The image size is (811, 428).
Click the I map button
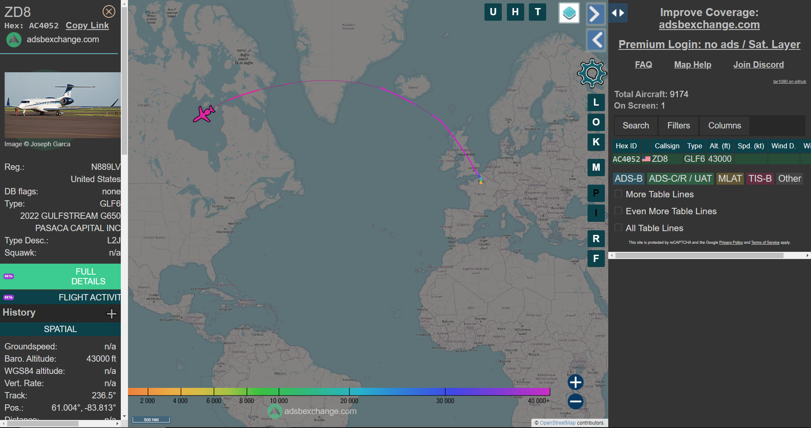(x=596, y=213)
